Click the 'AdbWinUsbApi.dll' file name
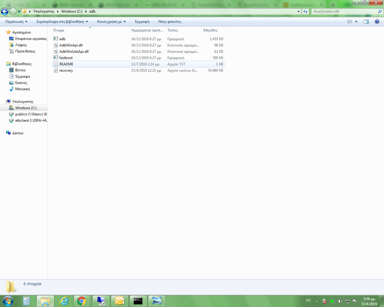 coord(74,52)
